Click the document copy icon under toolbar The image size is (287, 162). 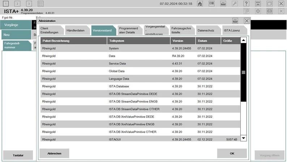tap(247, 11)
